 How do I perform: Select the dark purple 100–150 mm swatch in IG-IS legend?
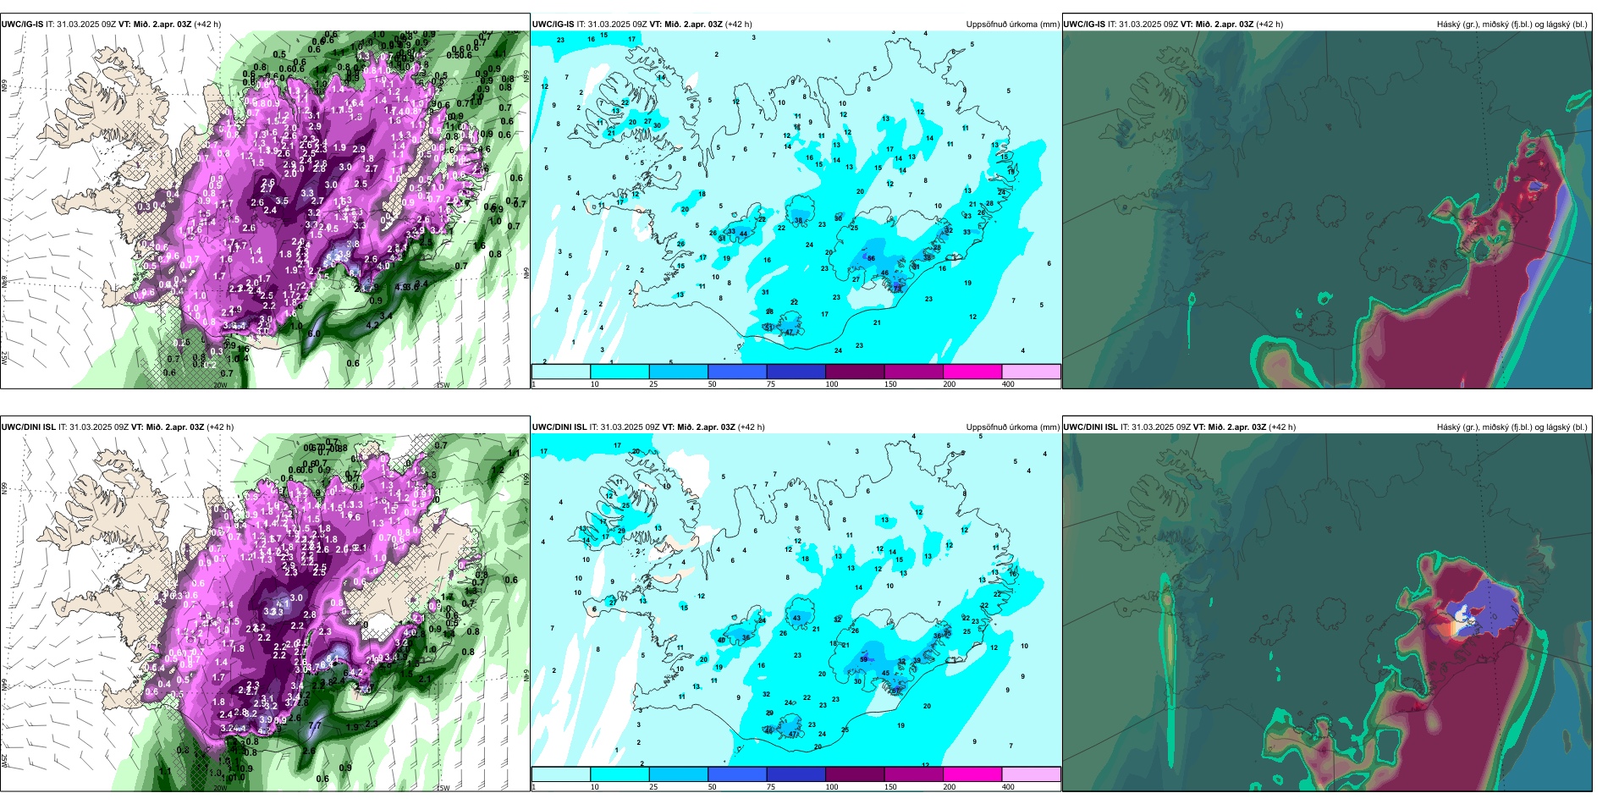[855, 372]
